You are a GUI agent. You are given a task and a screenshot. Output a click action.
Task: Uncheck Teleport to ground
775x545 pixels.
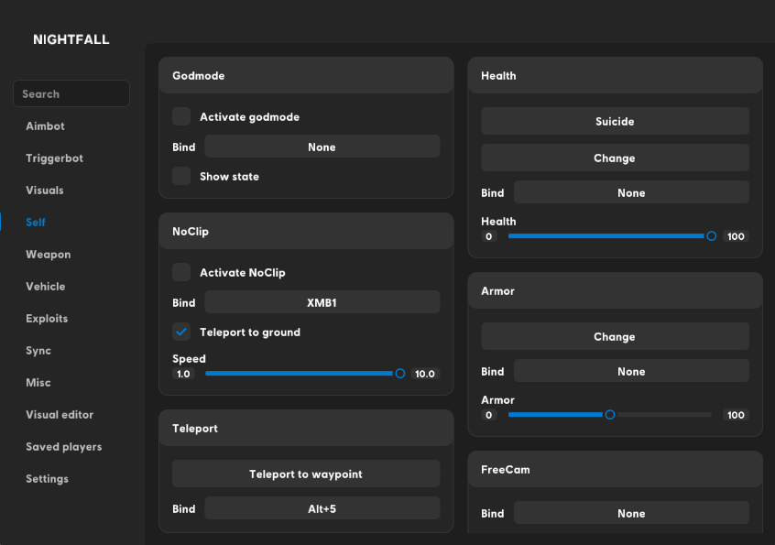click(x=182, y=332)
